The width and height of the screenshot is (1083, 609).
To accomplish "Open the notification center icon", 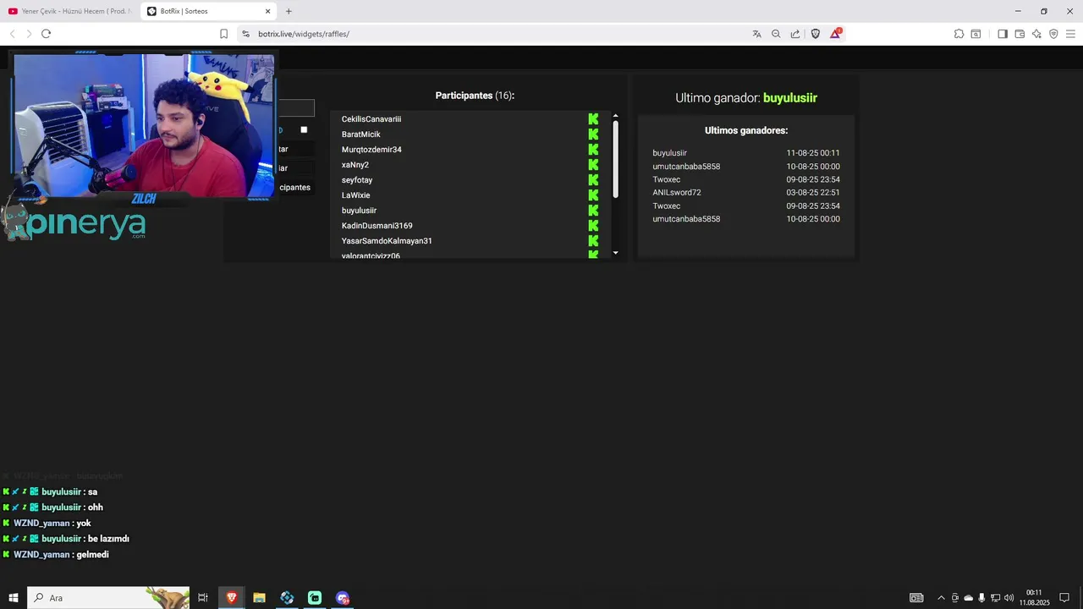I will 1064,598.
